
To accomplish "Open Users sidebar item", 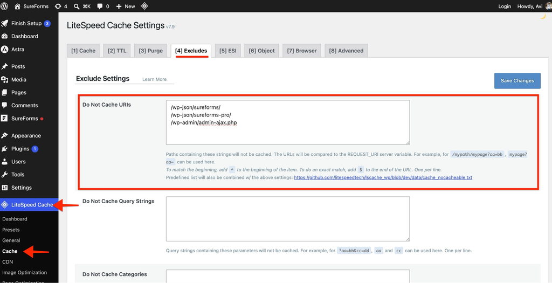I will (18, 162).
